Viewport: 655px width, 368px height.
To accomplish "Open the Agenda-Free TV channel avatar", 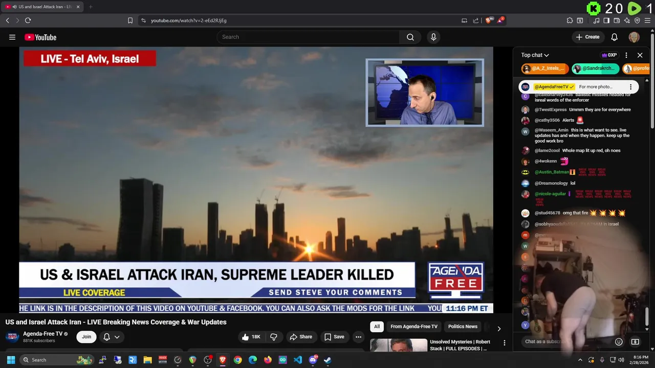I will 13,337.
